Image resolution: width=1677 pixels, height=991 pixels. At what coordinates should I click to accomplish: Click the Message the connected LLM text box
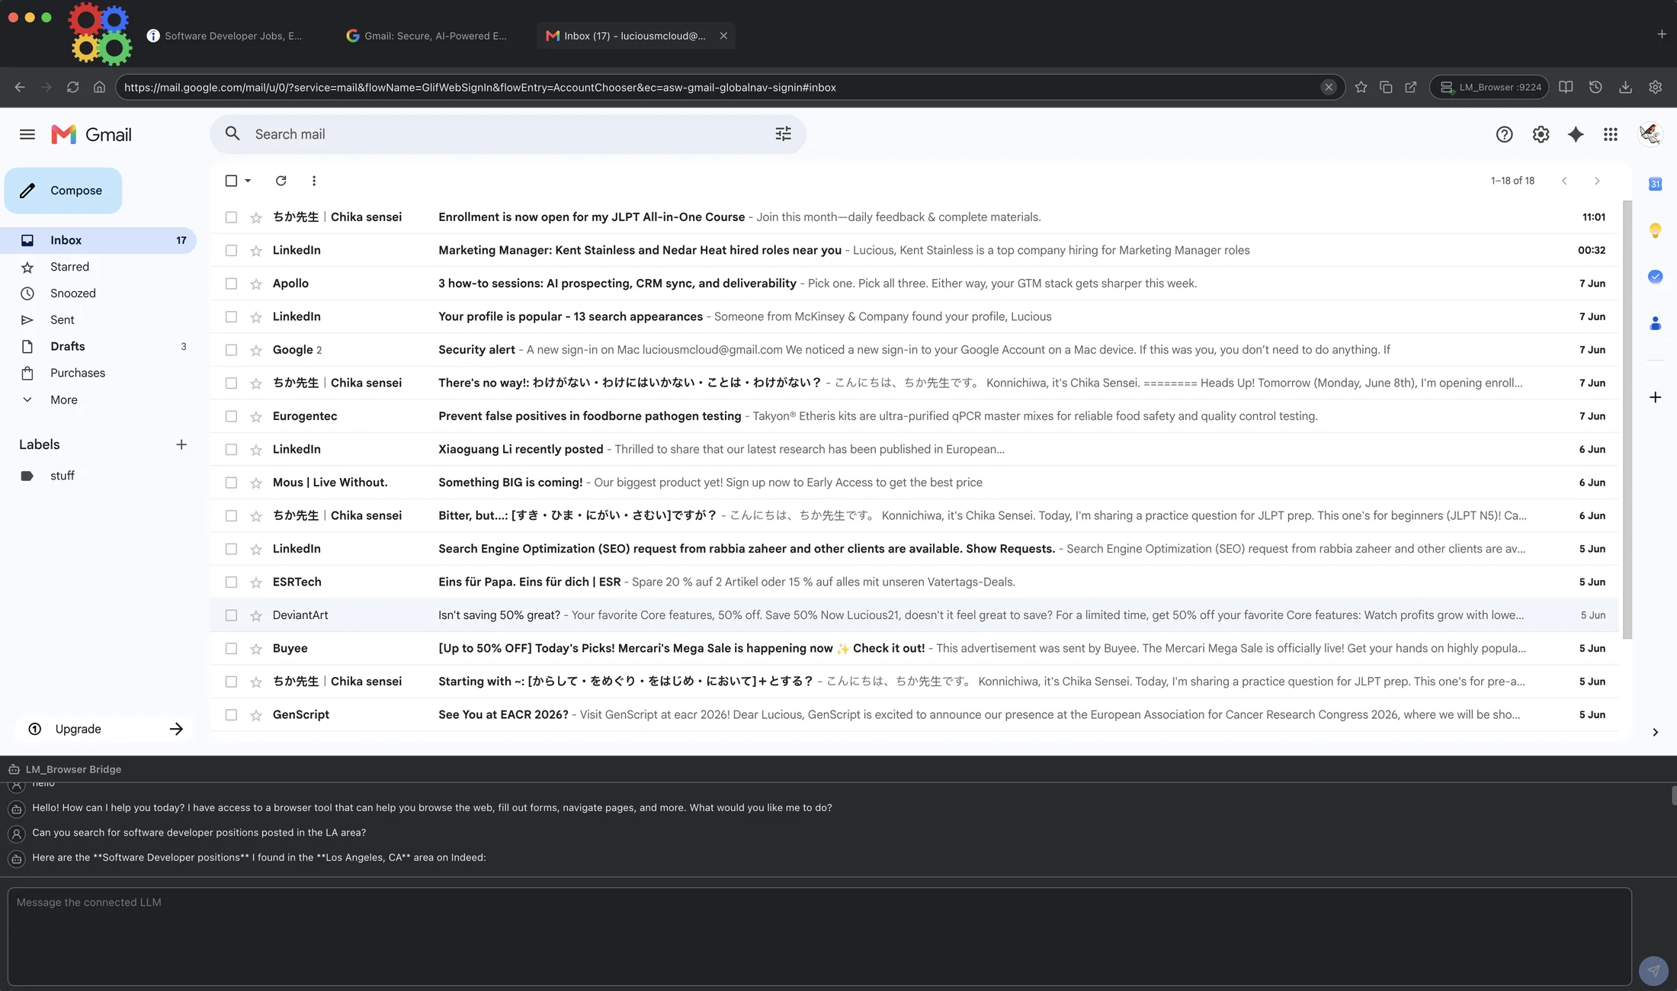(819, 936)
